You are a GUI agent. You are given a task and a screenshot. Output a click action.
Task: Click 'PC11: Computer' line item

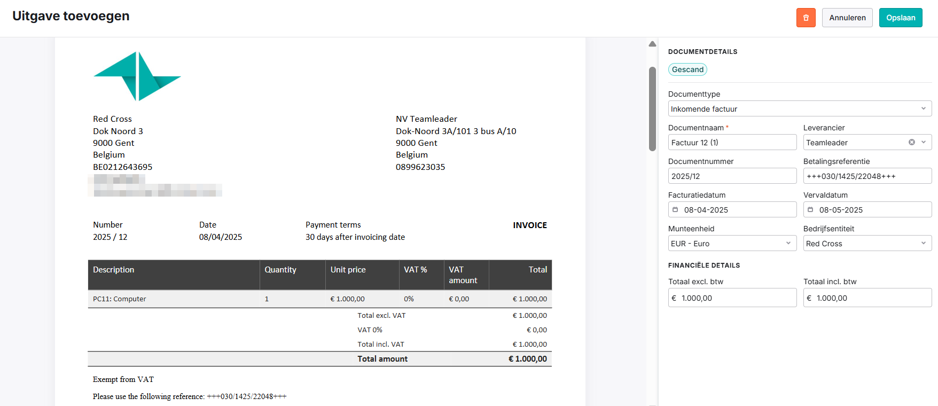point(120,299)
